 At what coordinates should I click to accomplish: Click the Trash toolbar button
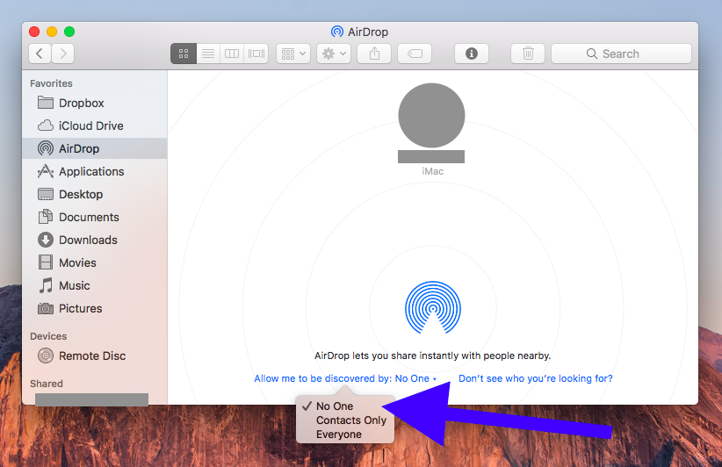click(528, 54)
